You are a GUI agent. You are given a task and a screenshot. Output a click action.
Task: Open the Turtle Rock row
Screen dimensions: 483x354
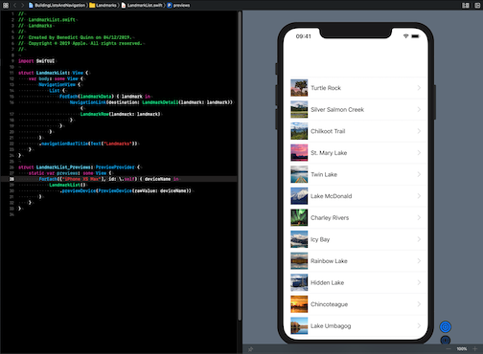356,88
